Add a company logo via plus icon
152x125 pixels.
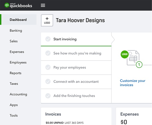[47, 20]
